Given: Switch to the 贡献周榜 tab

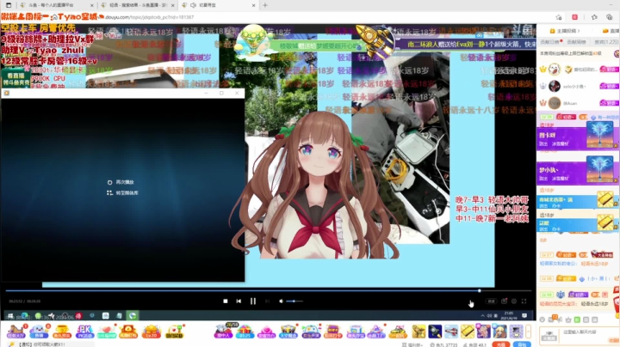Looking at the screenshot, I should 576,42.
